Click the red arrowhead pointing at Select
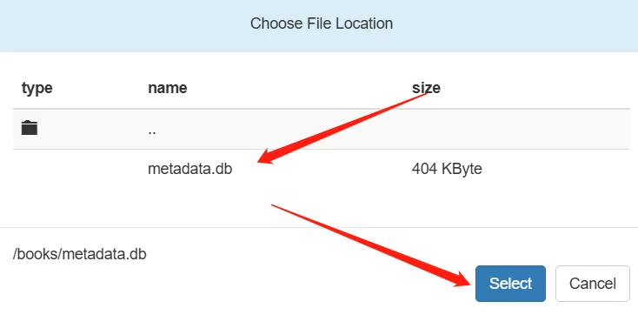The width and height of the screenshot is (638, 315). tap(464, 279)
